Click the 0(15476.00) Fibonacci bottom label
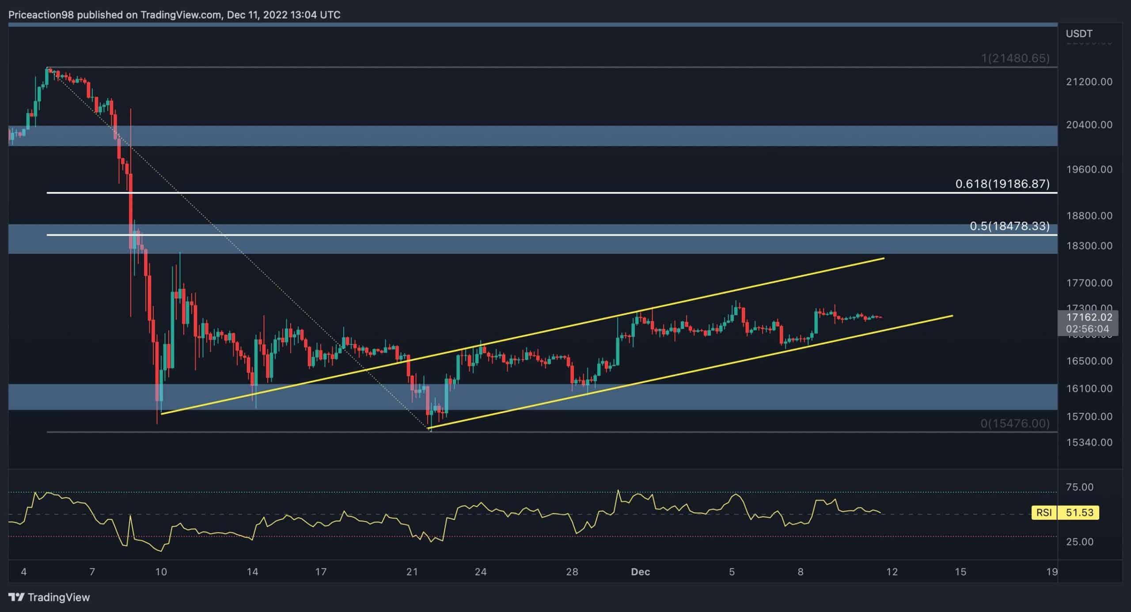1131x612 pixels. (x=1015, y=423)
